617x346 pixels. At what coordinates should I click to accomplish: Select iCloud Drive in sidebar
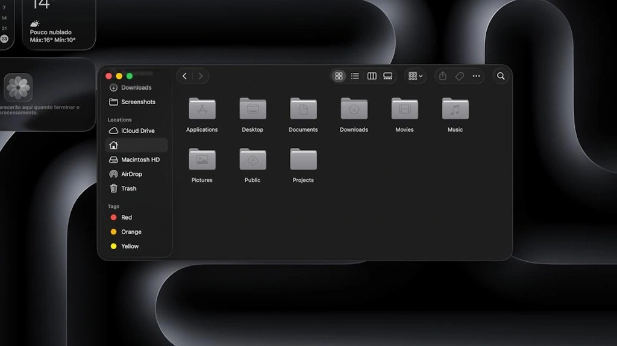[137, 131]
